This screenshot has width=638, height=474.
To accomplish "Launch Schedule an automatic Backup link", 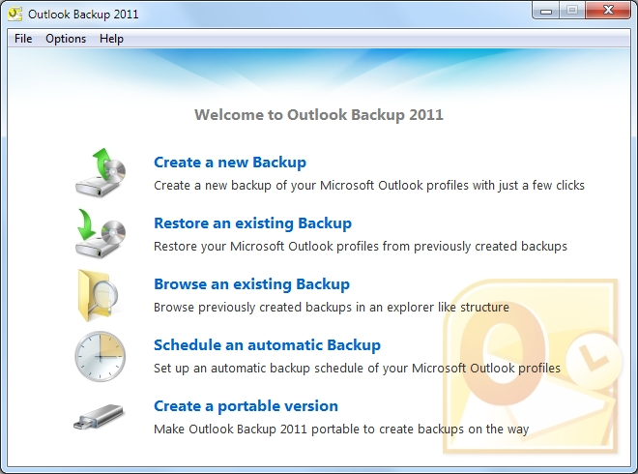I will pos(268,345).
